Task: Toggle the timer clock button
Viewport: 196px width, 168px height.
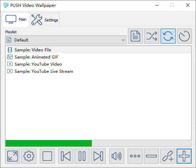Action: (x=184, y=36)
